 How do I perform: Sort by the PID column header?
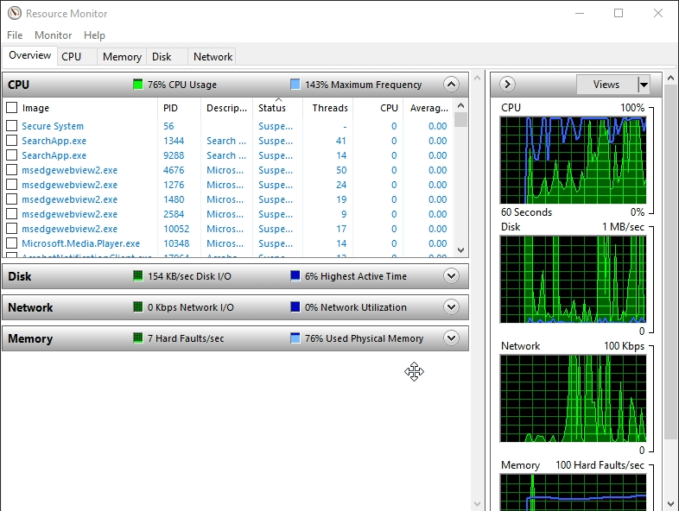(180, 108)
